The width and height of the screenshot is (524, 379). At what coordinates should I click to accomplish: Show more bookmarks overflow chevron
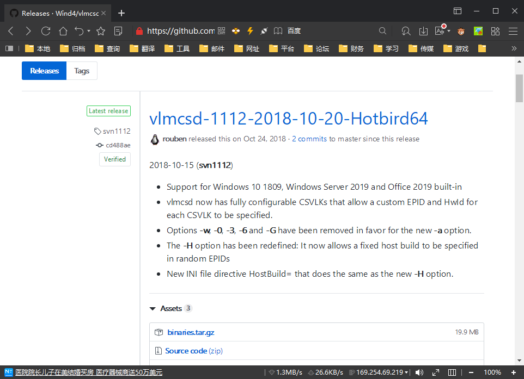point(514,49)
